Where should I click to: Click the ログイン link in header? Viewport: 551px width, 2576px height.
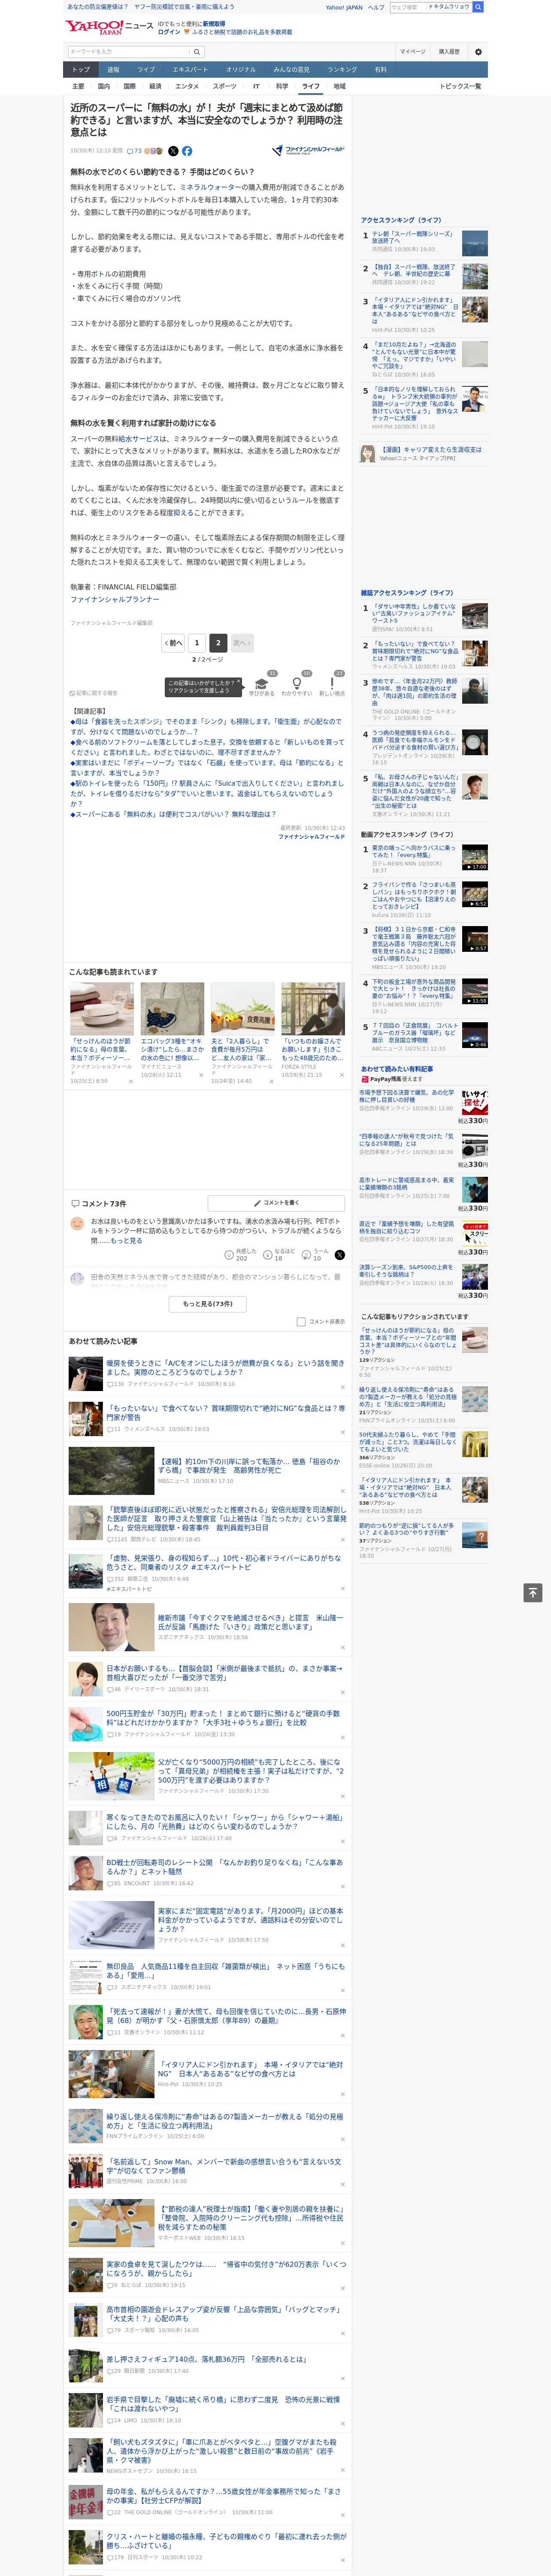tap(169, 32)
